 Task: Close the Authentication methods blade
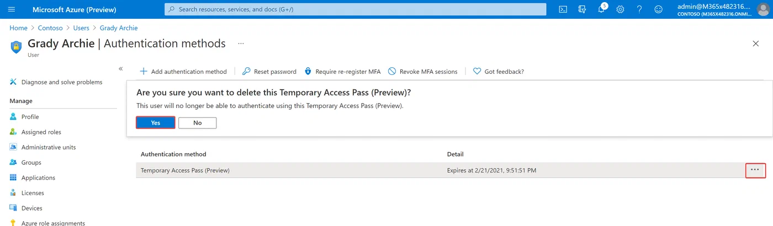pos(756,44)
